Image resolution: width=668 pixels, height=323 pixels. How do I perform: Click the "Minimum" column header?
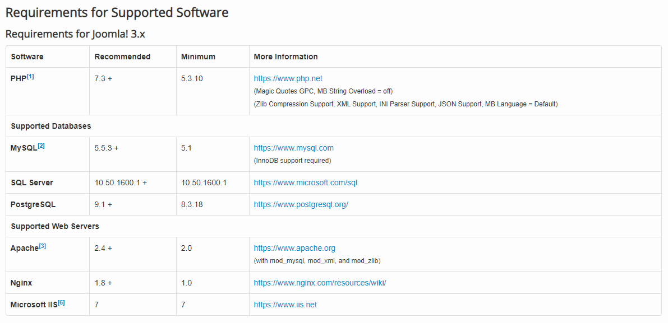(198, 57)
